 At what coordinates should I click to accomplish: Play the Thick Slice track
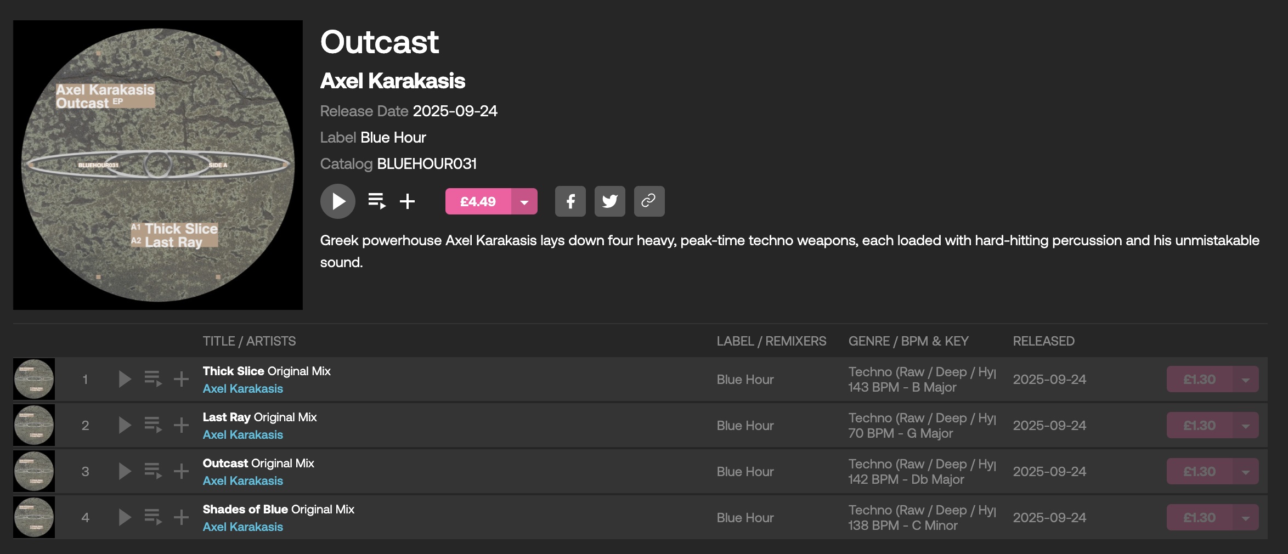point(125,379)
